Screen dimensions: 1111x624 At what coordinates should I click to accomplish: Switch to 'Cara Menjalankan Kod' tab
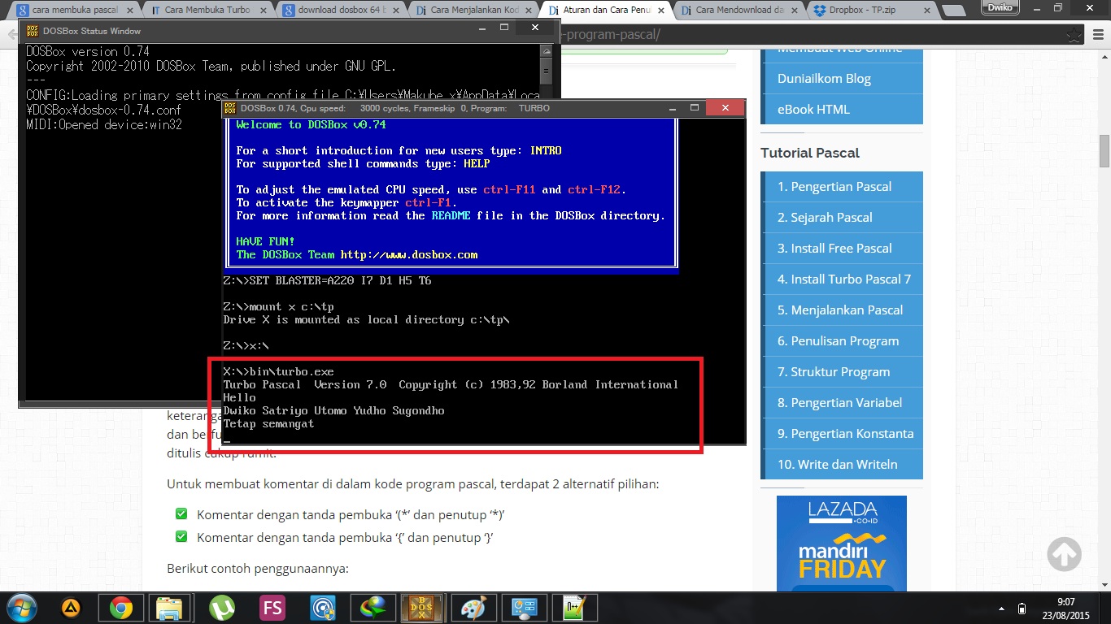pyautogui.click(x=472, y=11)
